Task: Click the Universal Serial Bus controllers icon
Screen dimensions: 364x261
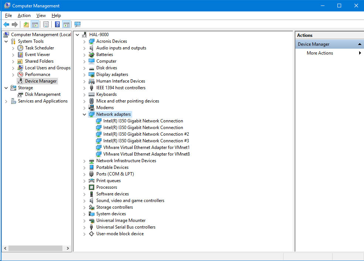Action: click(92, 227)
